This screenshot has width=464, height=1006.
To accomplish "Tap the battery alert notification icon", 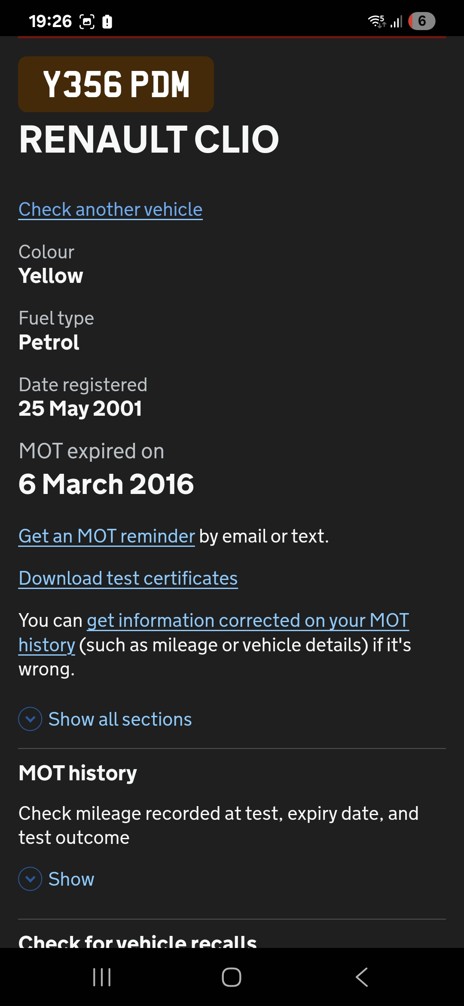I will (x=107, y=21).
